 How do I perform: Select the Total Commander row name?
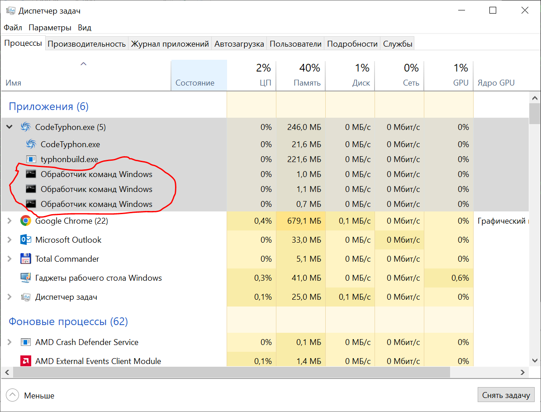tap(67, 259)
